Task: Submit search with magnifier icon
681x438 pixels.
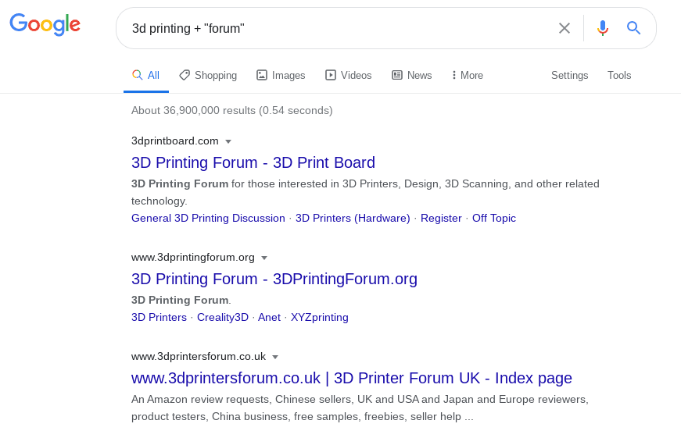Action: click(633, 28)
